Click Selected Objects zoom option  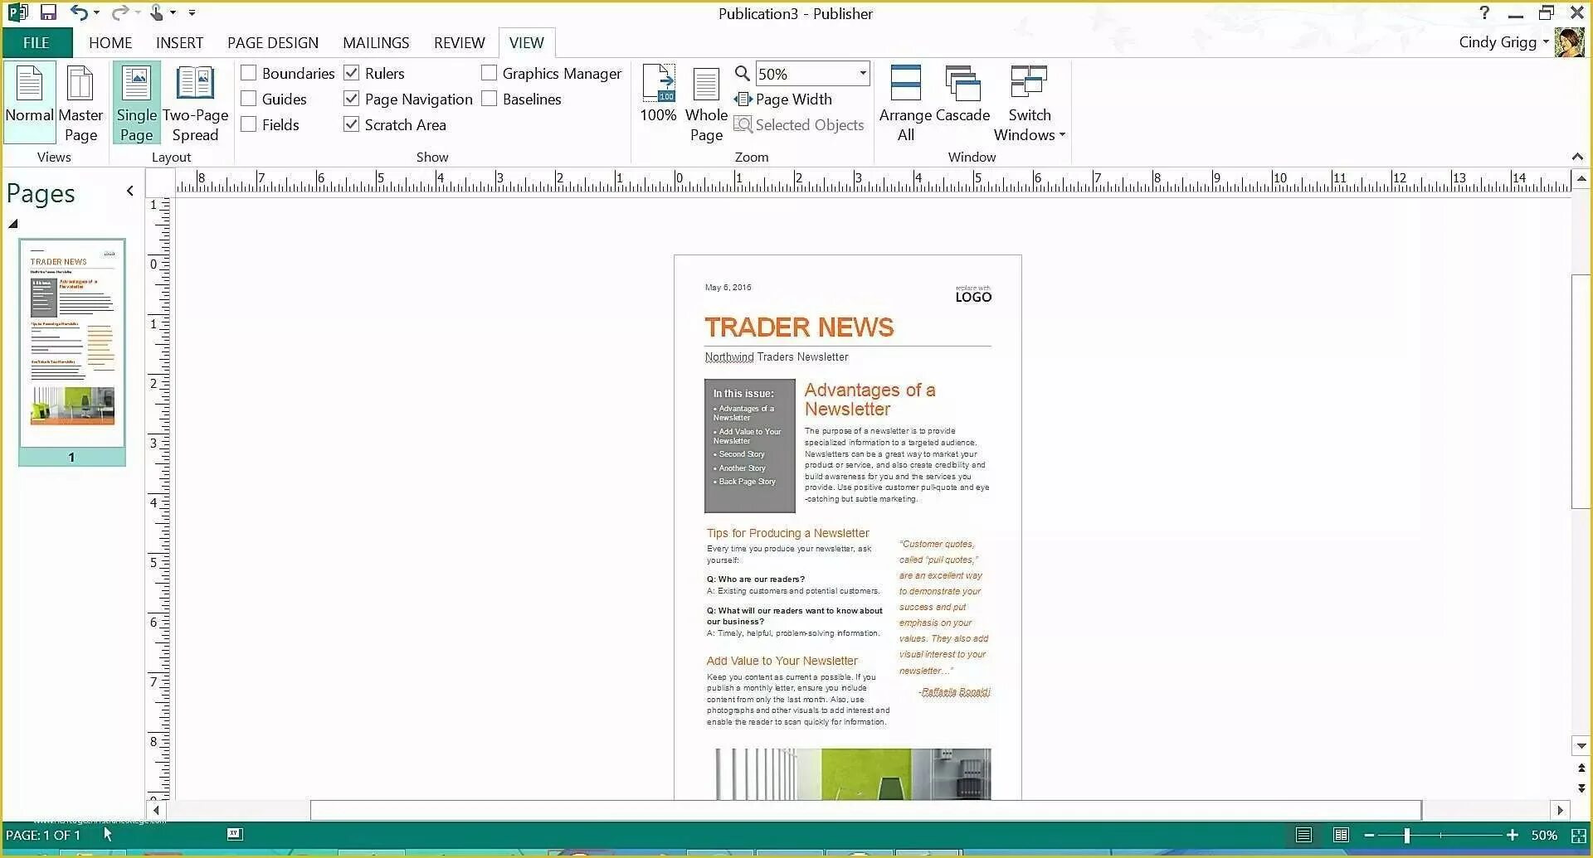[799, 124]
